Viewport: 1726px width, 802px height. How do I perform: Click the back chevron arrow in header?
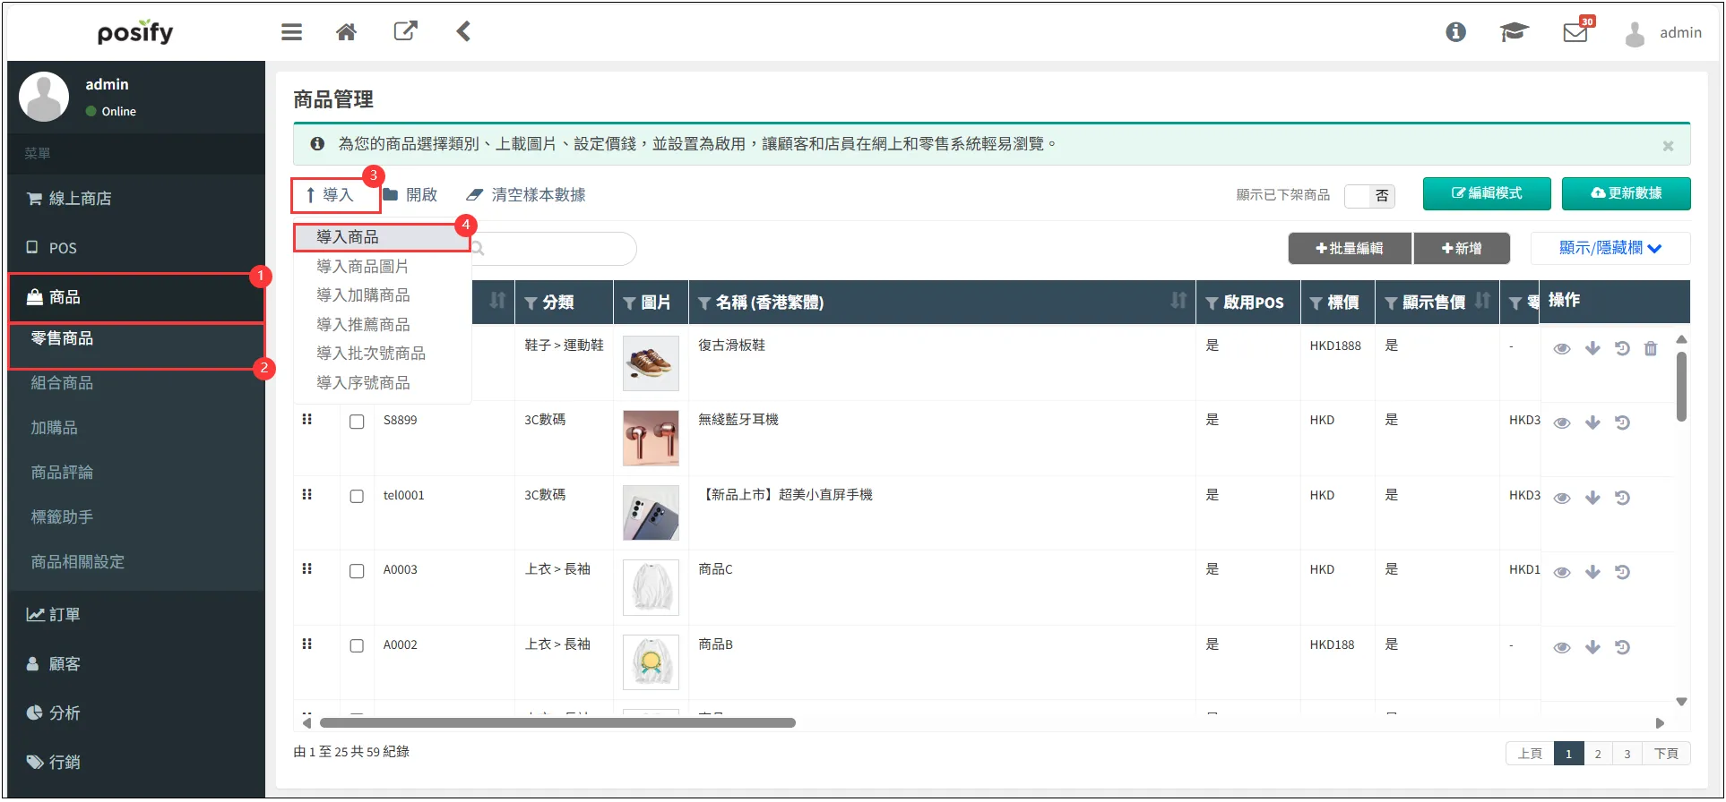463,32
